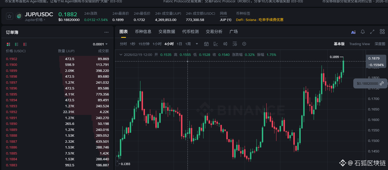This screenshot has height=170, width=388.
Task: Click the 0.1892 ask price row
Action: [x=12, y=112]
